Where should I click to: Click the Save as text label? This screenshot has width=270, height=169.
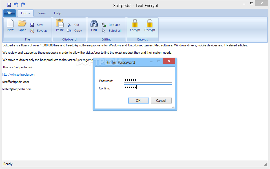42,31
